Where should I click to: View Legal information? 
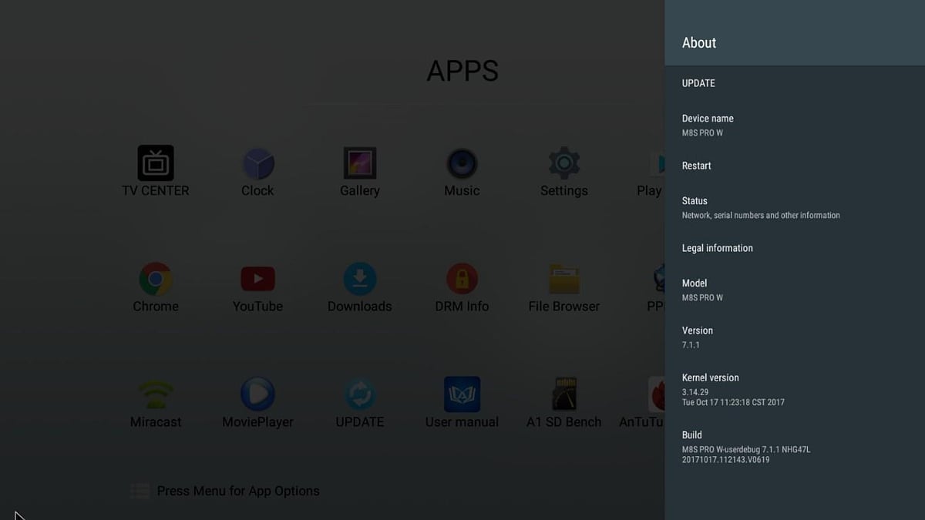click(x=717, y=248)
